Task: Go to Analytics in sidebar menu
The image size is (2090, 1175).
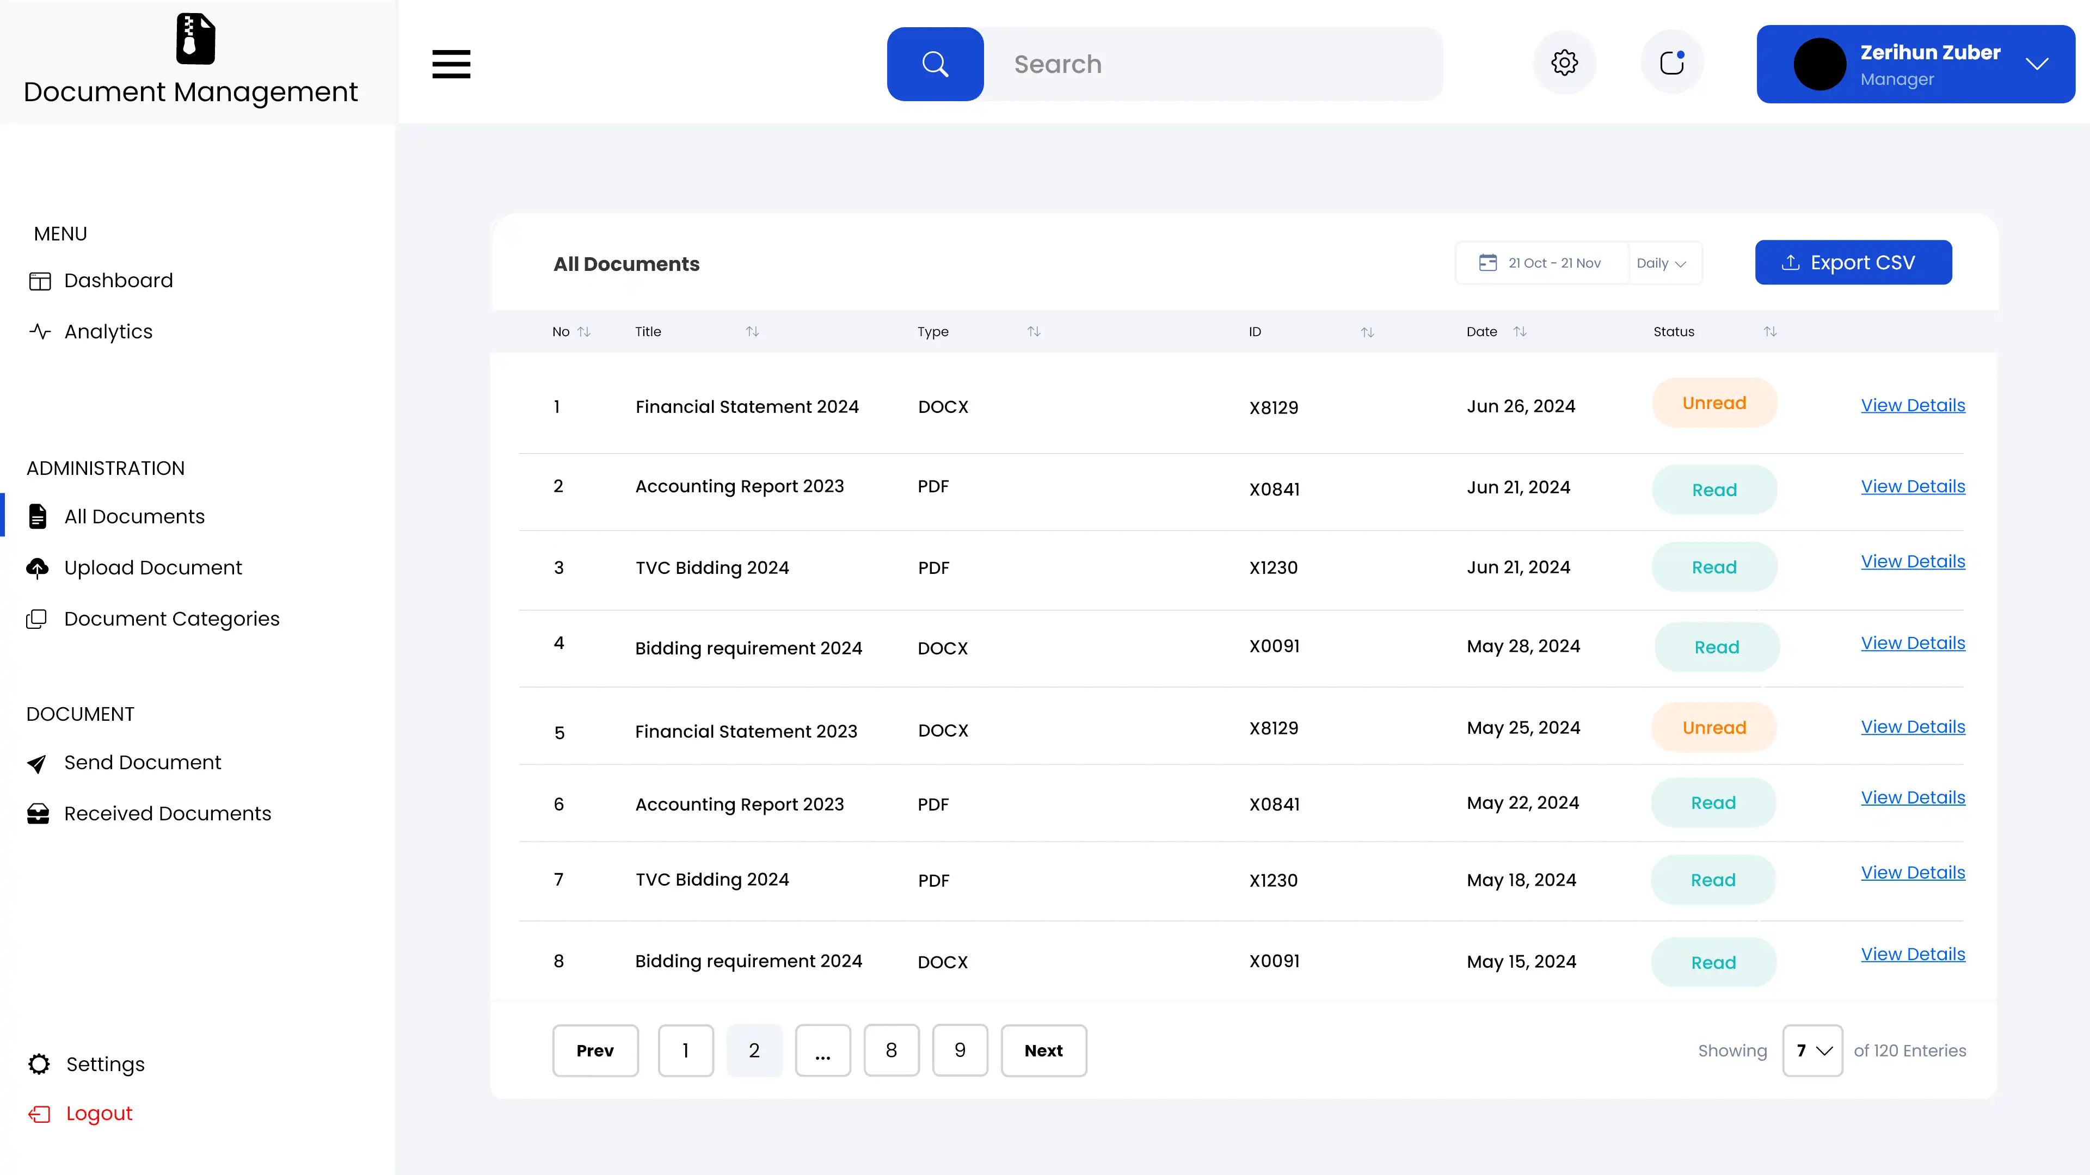Action: click(108, 332)
